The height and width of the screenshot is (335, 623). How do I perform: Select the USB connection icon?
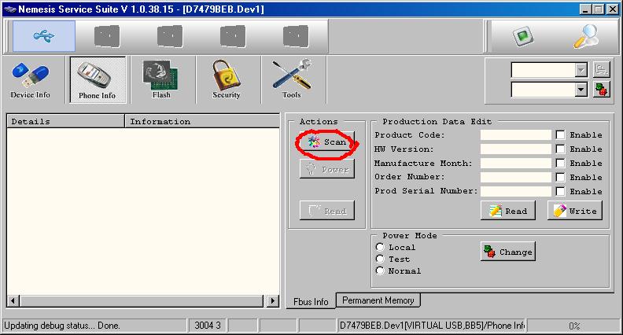coord(44,36)
